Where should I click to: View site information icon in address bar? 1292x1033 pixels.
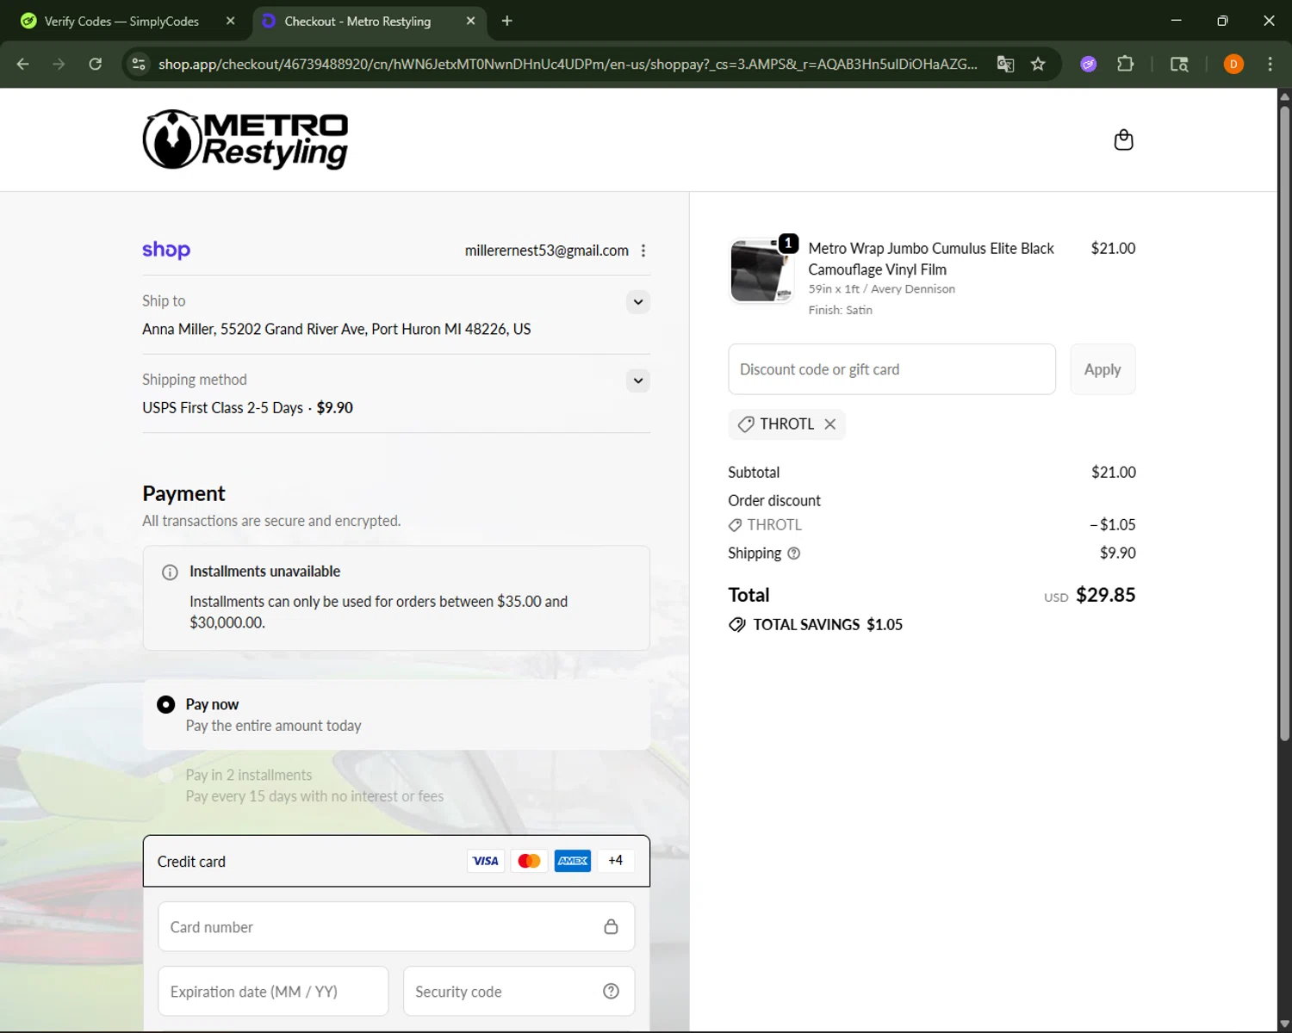pyautogui.click(x=139, y=64)
